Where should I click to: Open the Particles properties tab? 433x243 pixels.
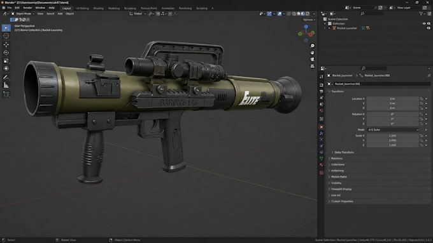[x=322, y=140]
